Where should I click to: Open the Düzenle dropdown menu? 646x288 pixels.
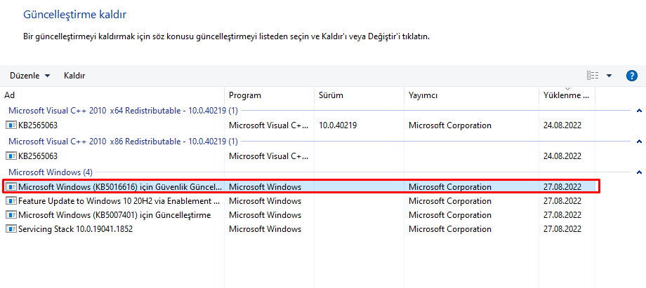point(30,76)
